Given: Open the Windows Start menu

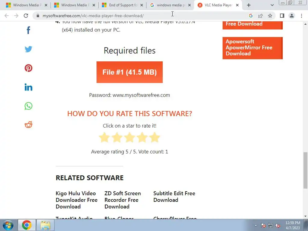Looking at the screenshot, I should (x=8, y=225).
